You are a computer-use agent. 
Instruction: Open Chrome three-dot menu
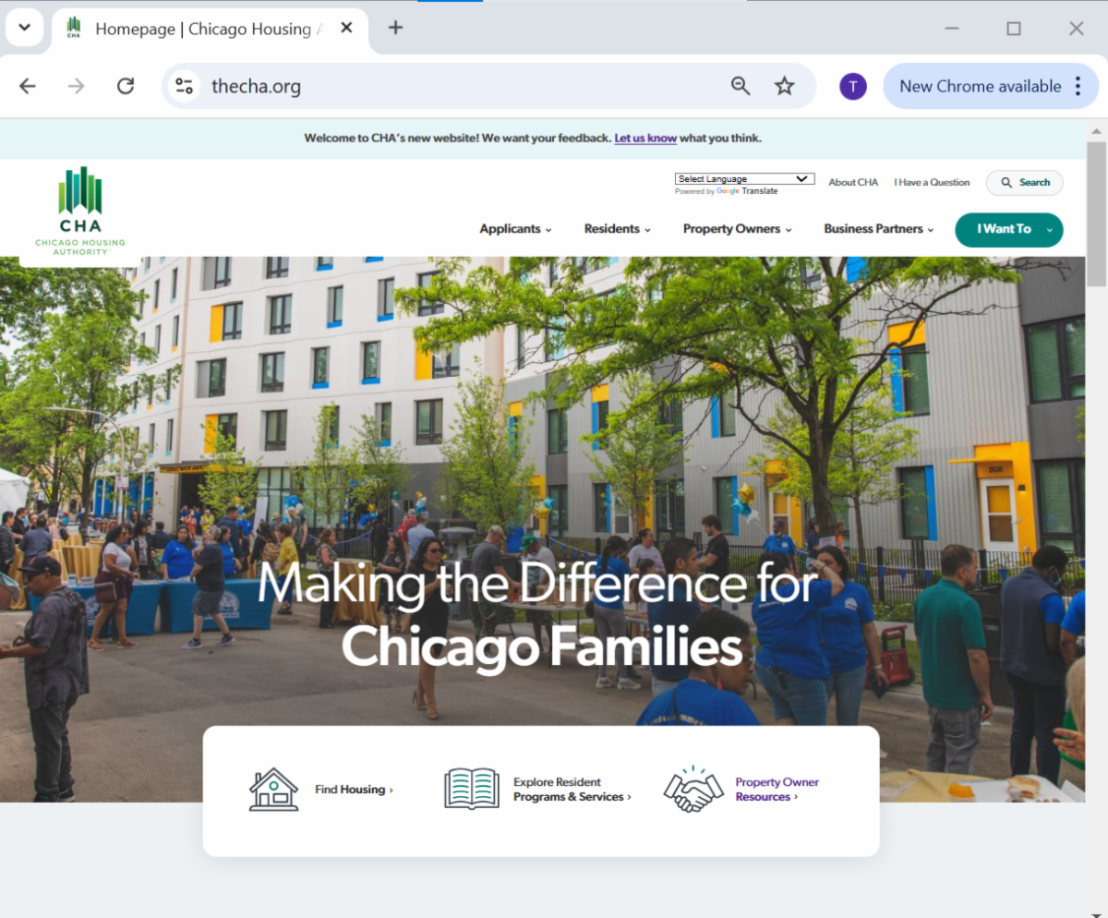(1078, 86)
